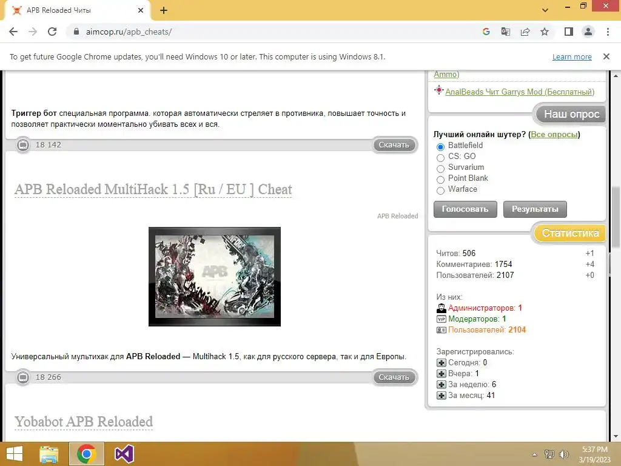The height and width of the screenshot is (466, 621).
Task: Click the red marker icon beside AnalBeads
Action: [439, 90]
